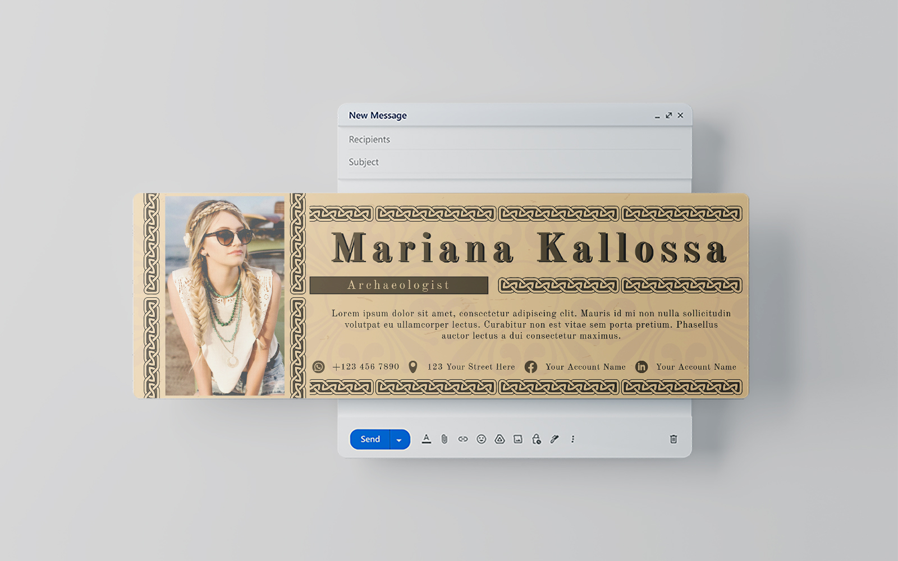Click the insert link icon
The height and width of the screenshot is (561, 898).
[462, 439]
